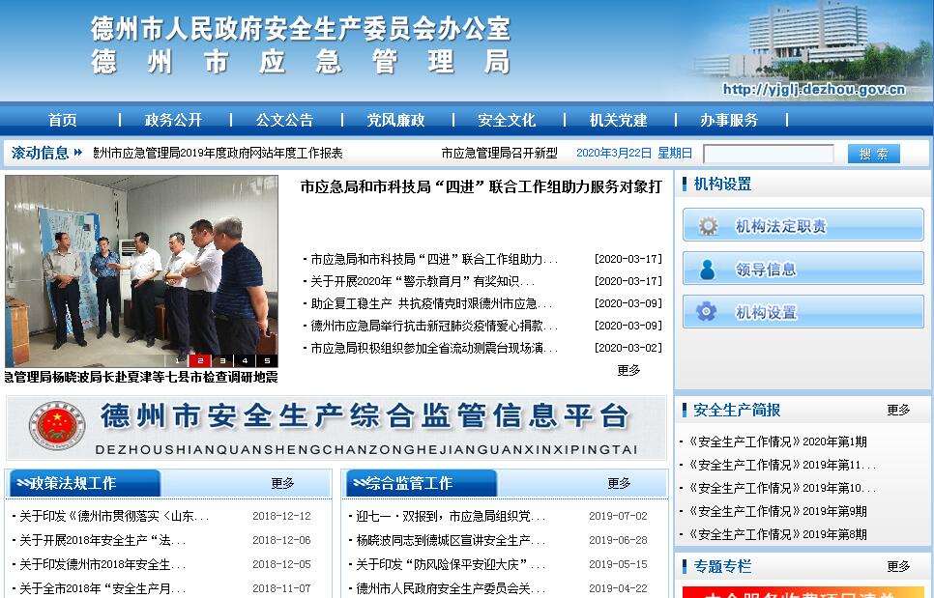Open 德州市应急局举行抗击新冠肺炎疫情爱心捐款 link

pos(433,326)
